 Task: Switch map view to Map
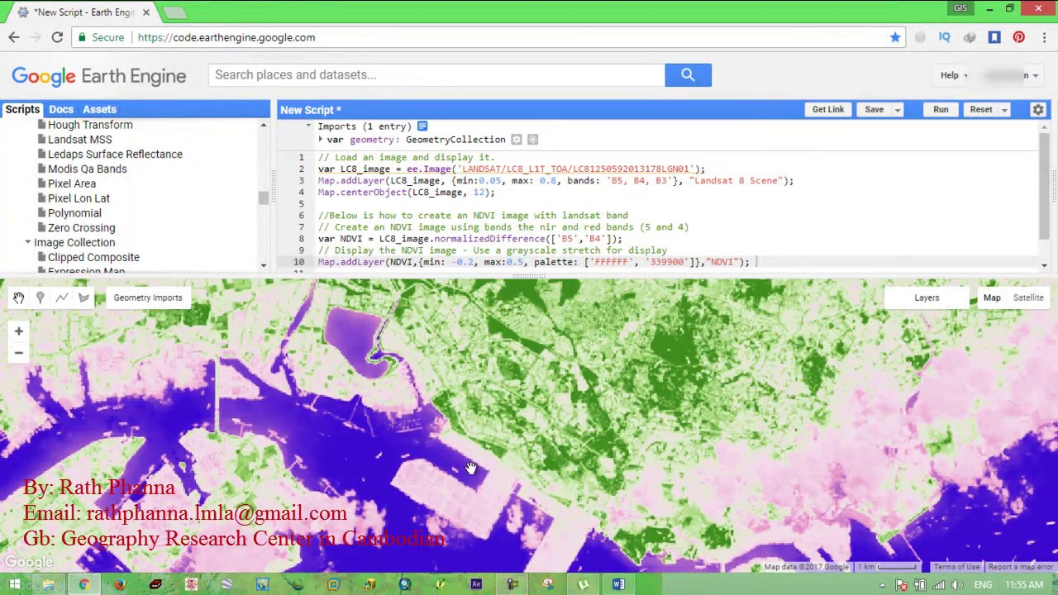click(992, 297)
